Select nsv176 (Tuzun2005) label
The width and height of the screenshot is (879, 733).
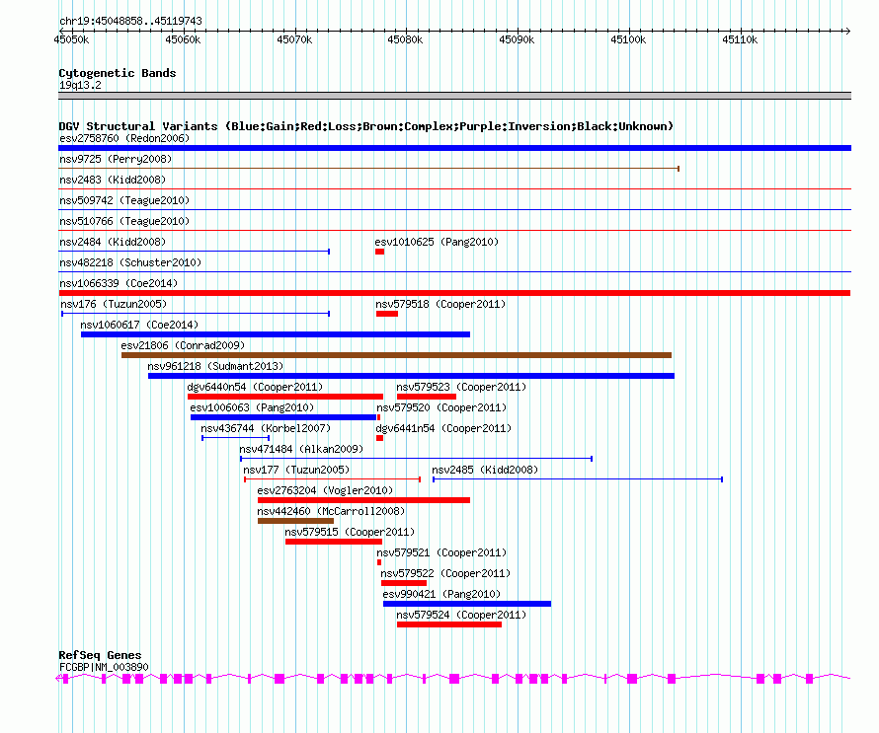(114, 304)
